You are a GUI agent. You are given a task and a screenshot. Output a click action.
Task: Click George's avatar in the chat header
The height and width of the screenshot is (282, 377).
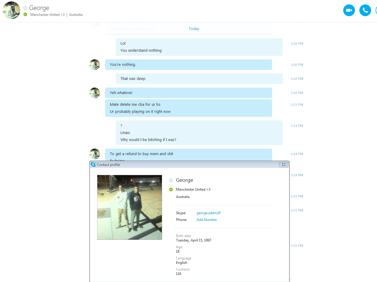[11, 10]
